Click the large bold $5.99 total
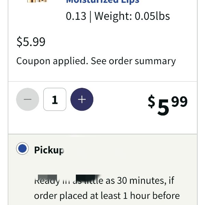This screenshot has height=205, width=205. click(x=168, y=105)
